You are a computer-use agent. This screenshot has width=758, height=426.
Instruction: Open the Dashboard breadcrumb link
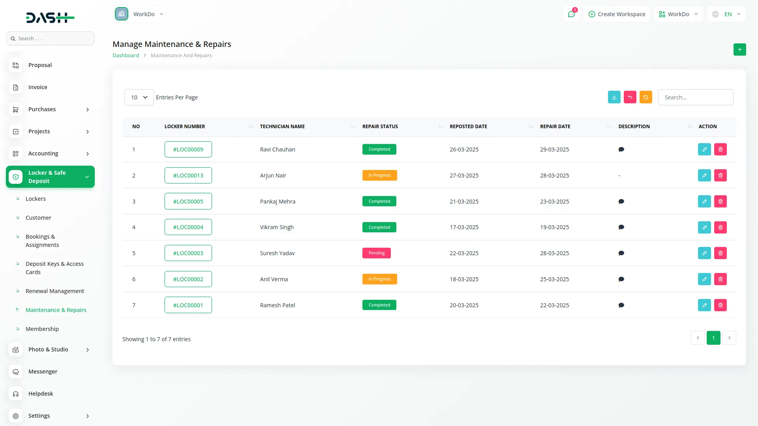pos(126,55)
